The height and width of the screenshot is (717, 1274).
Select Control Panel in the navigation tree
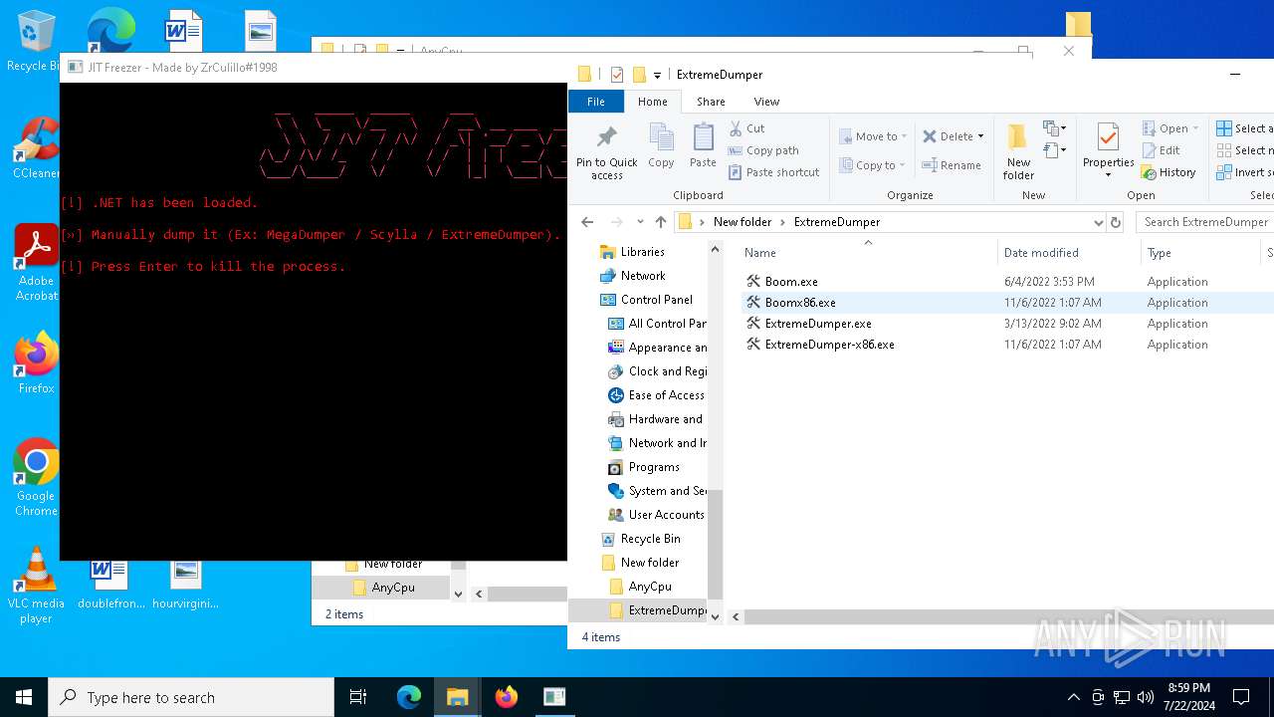coord(656,300)
